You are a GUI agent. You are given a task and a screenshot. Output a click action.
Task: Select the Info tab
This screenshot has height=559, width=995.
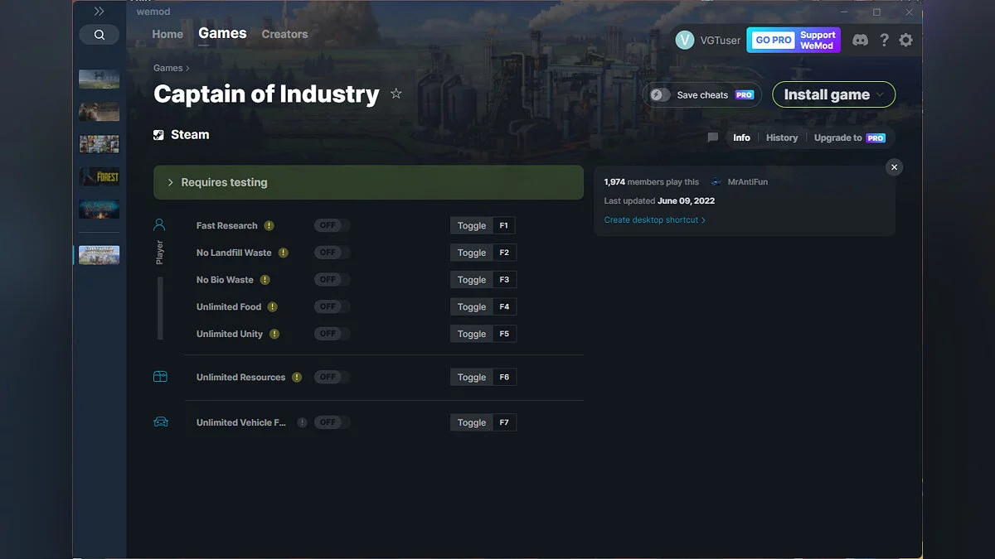tap(741, 137)
